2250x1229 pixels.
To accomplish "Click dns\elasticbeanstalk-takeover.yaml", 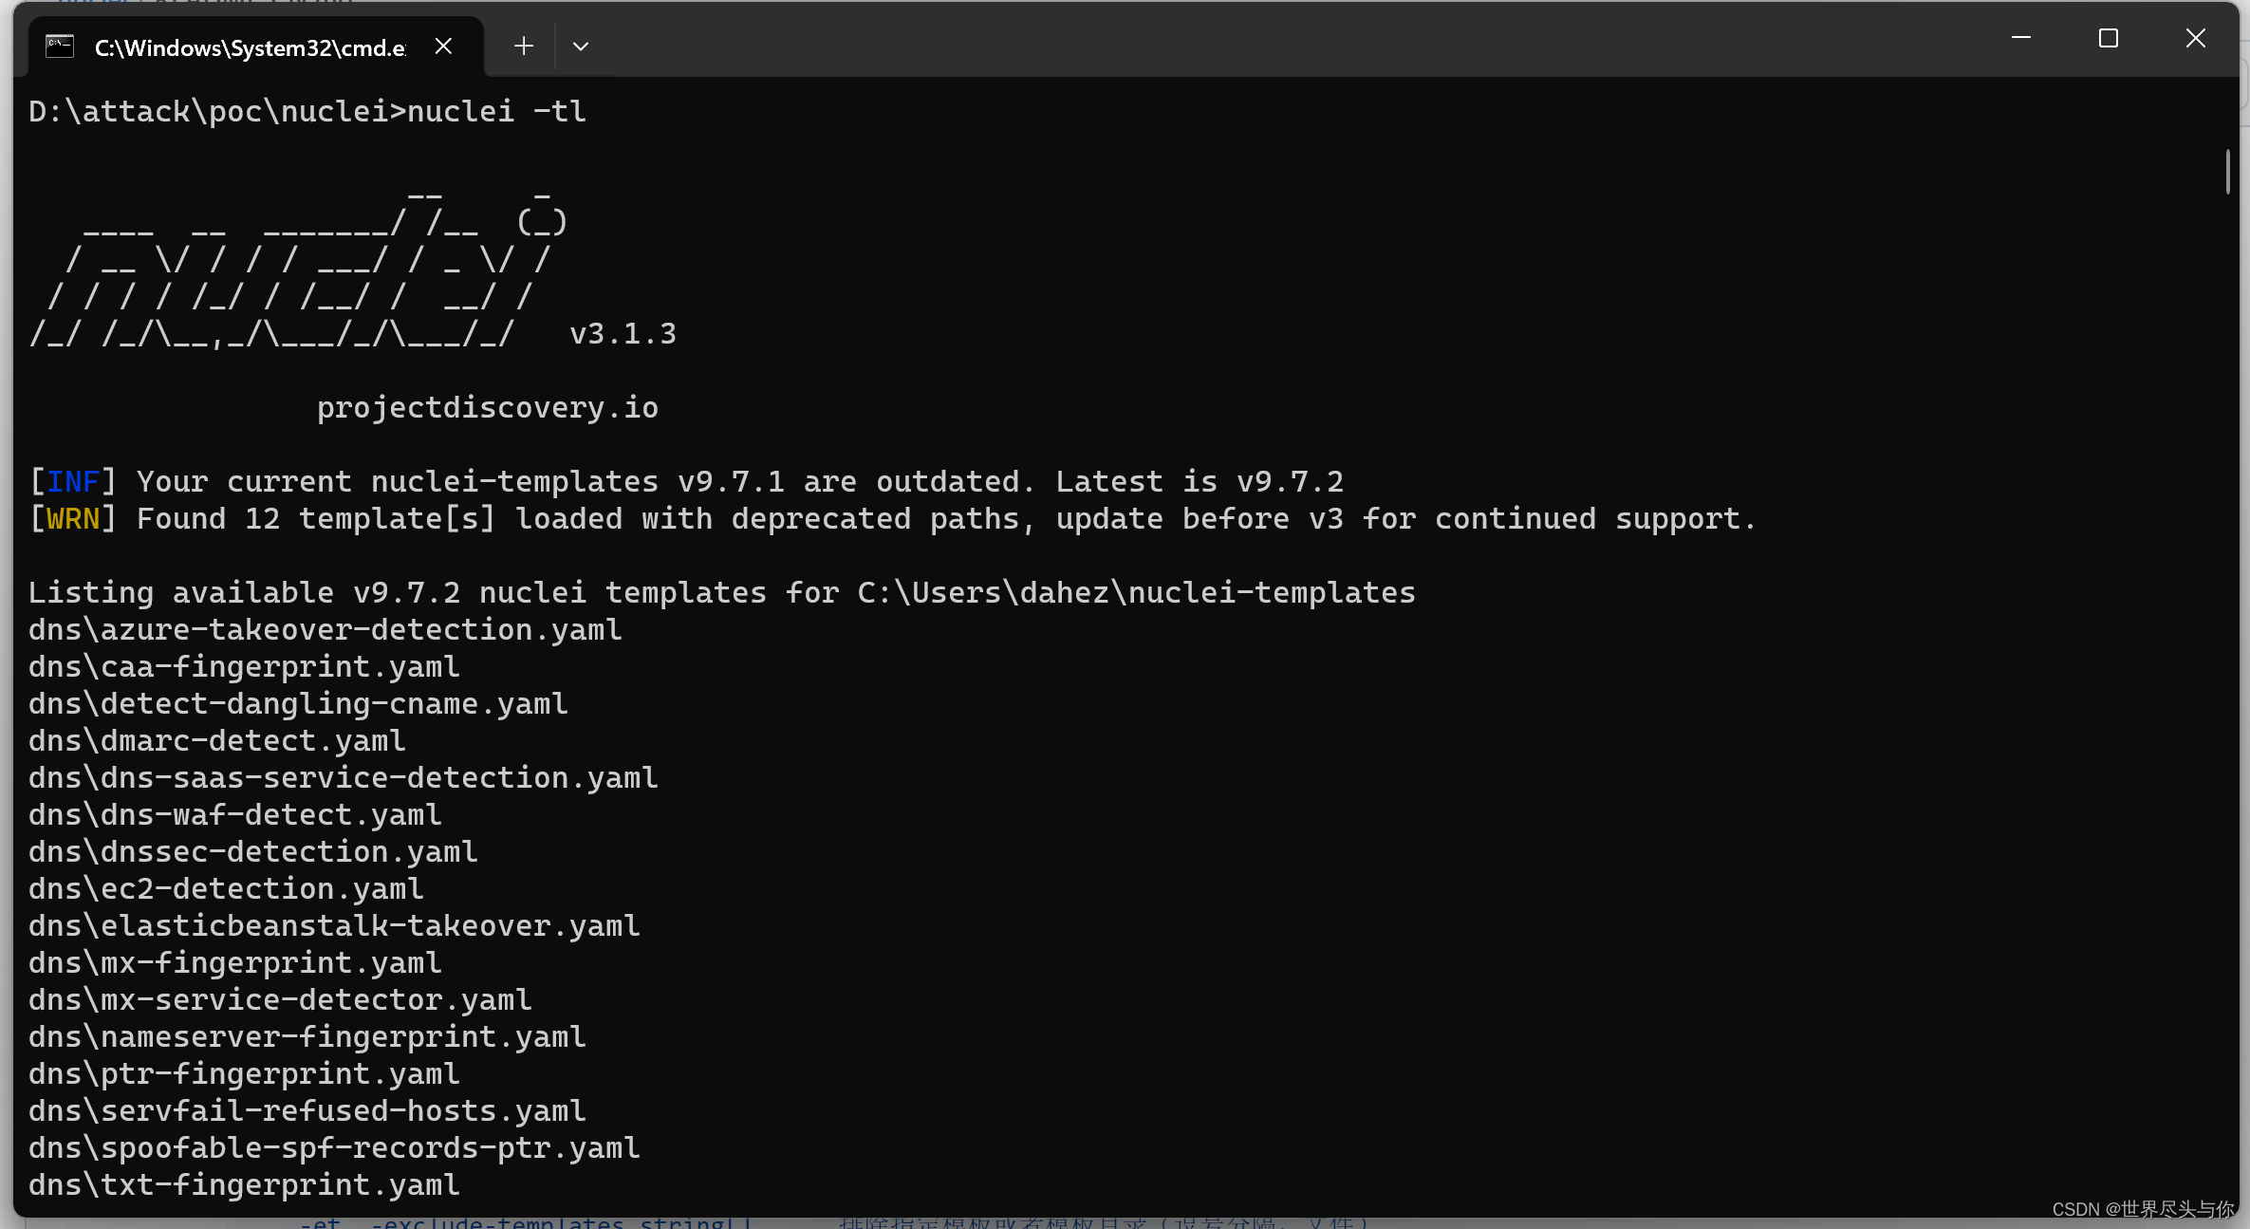I will coord(334,926).
